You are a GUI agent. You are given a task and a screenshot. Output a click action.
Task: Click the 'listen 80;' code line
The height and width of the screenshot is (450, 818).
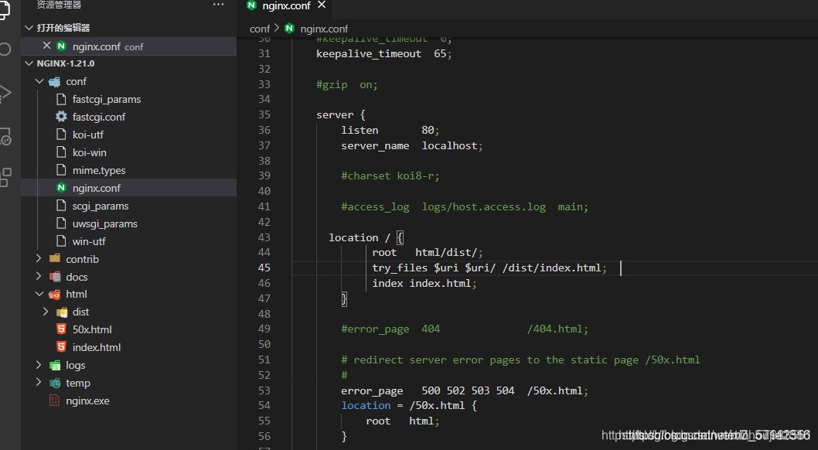(390, 130)
